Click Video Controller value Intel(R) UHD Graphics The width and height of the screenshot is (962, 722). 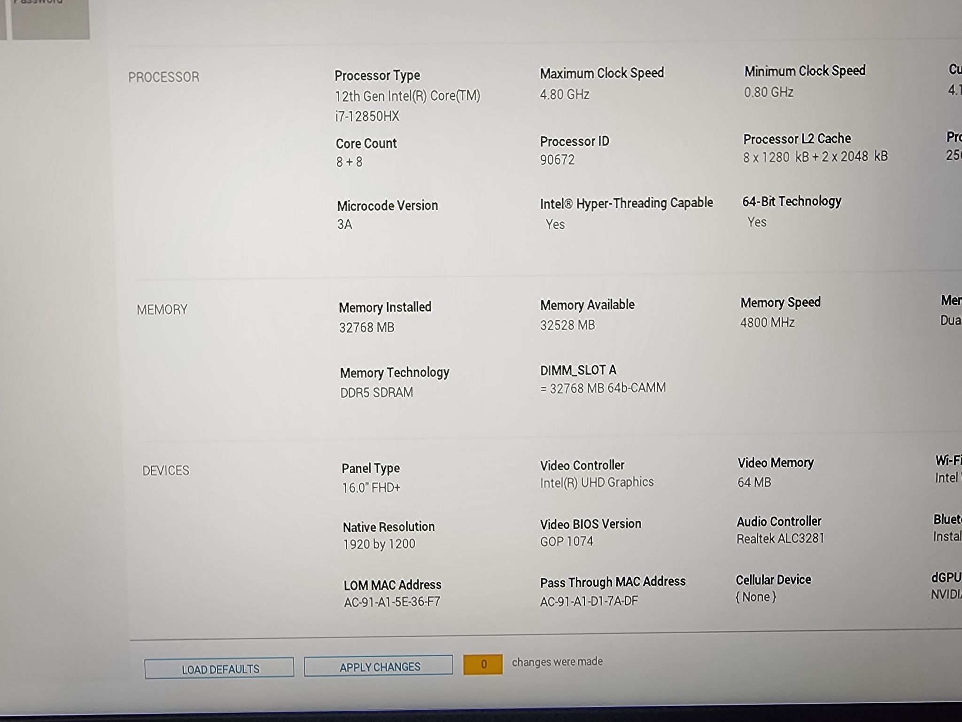(x=597, y=483)
